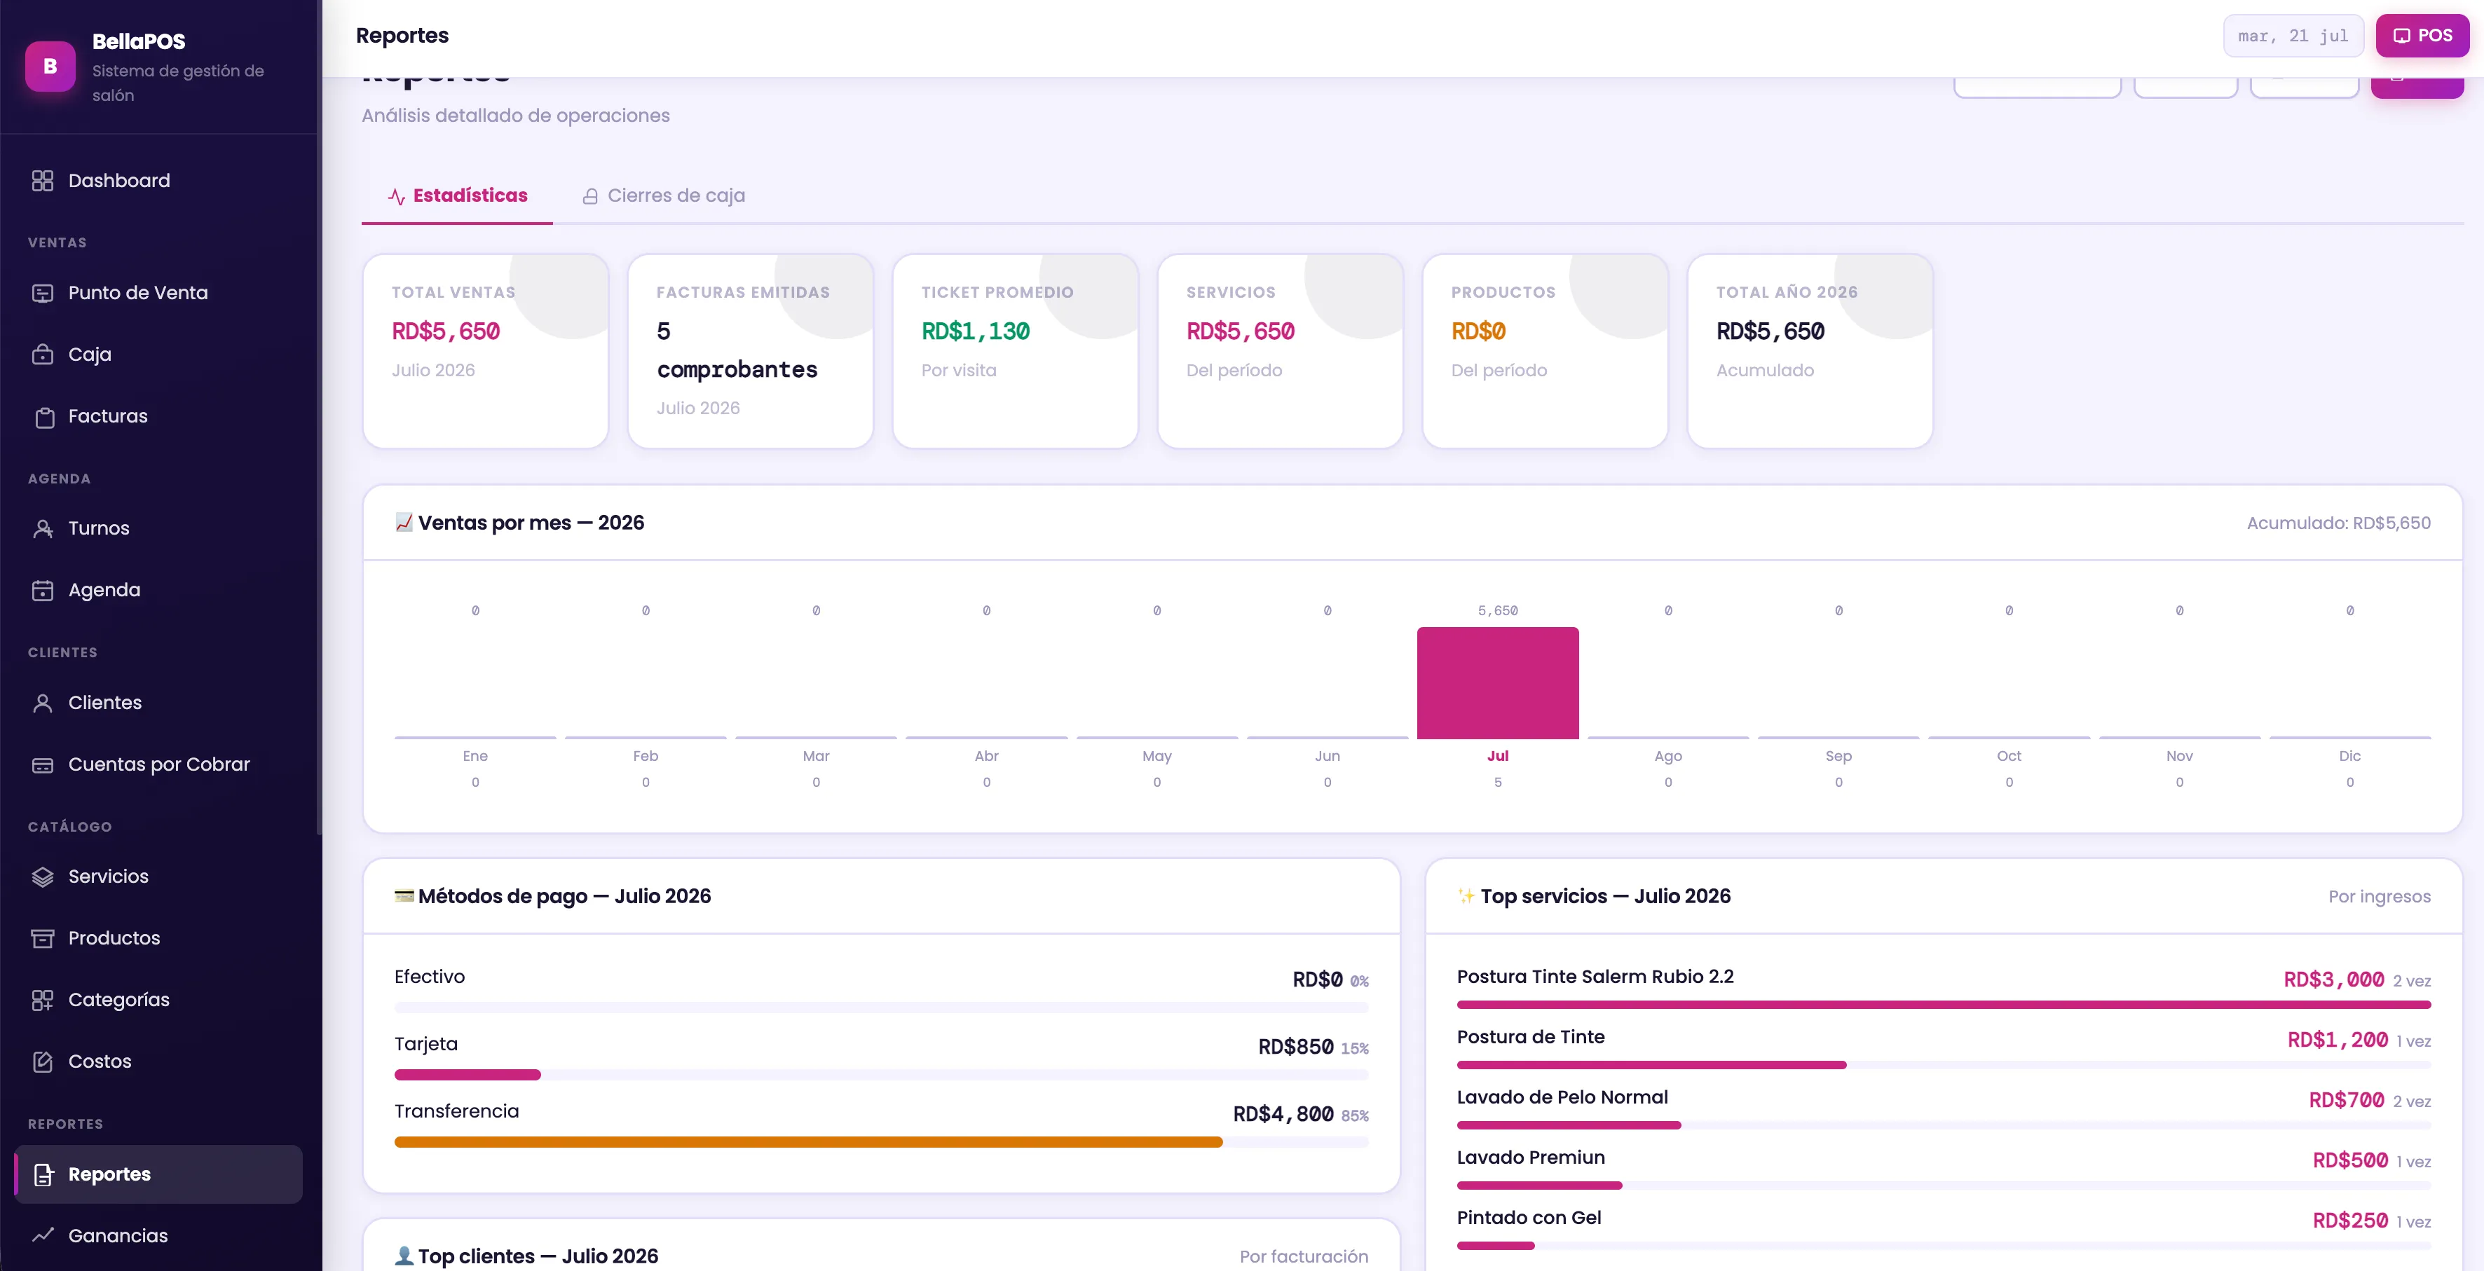The height and width of the screenshot is (1271, 2484).
Task: Click the Servicios layers icon
Action: 43,877
